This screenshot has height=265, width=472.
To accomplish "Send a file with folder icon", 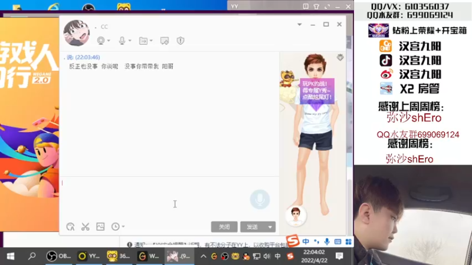I will pyautogui.click(x=143, y=41).
